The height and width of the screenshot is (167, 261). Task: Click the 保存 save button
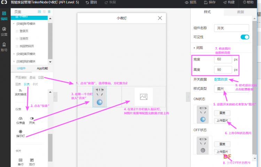pos(210,2)
